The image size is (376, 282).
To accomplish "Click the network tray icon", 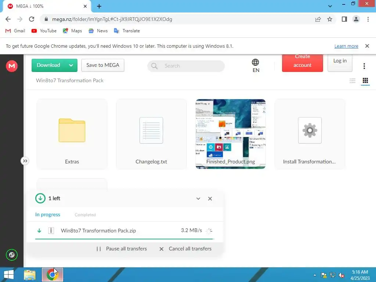I will 333,275.
